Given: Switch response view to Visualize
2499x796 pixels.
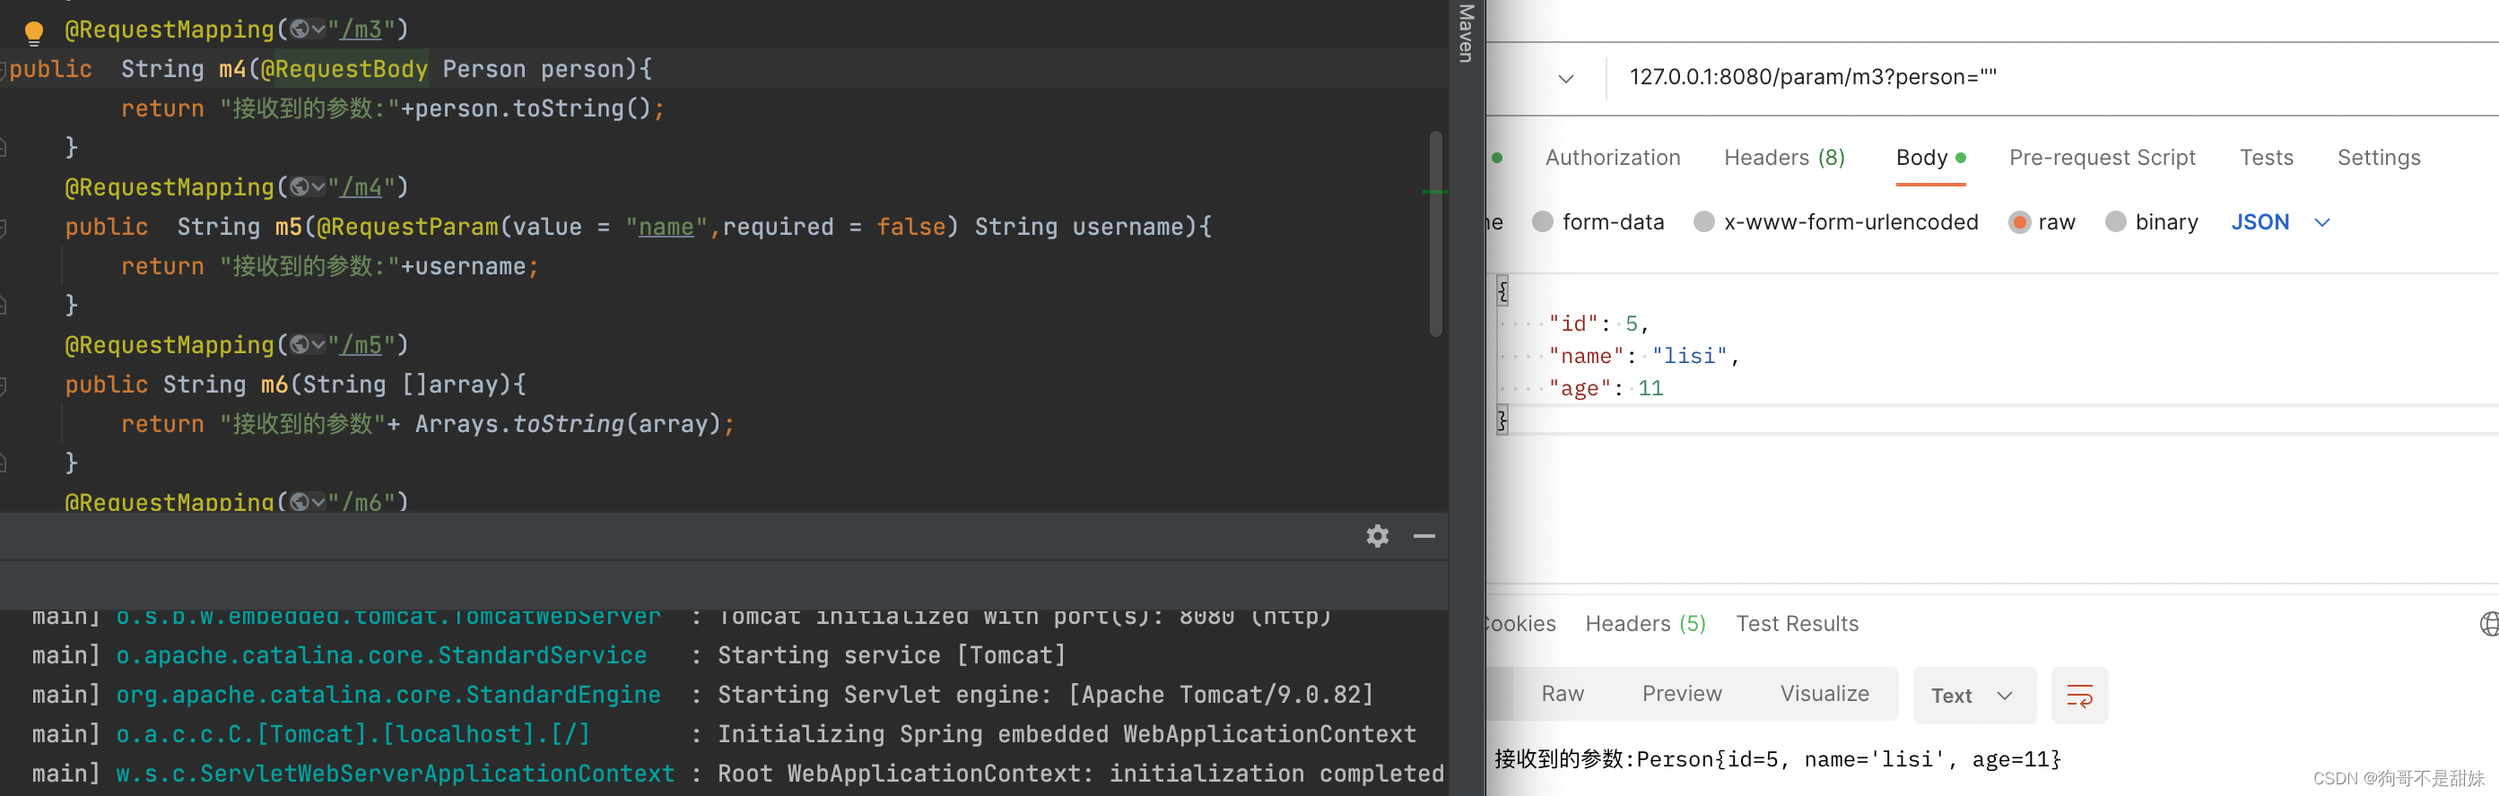Looking at the screenshot, I should coord(1824,693).
